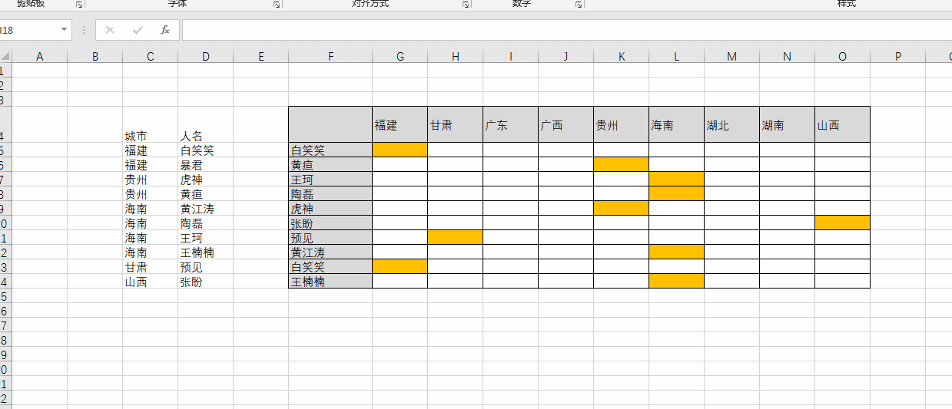The image size is (952, 409).
Task: Select column A header
Action: pyautogui.click(x=40, y=56)
